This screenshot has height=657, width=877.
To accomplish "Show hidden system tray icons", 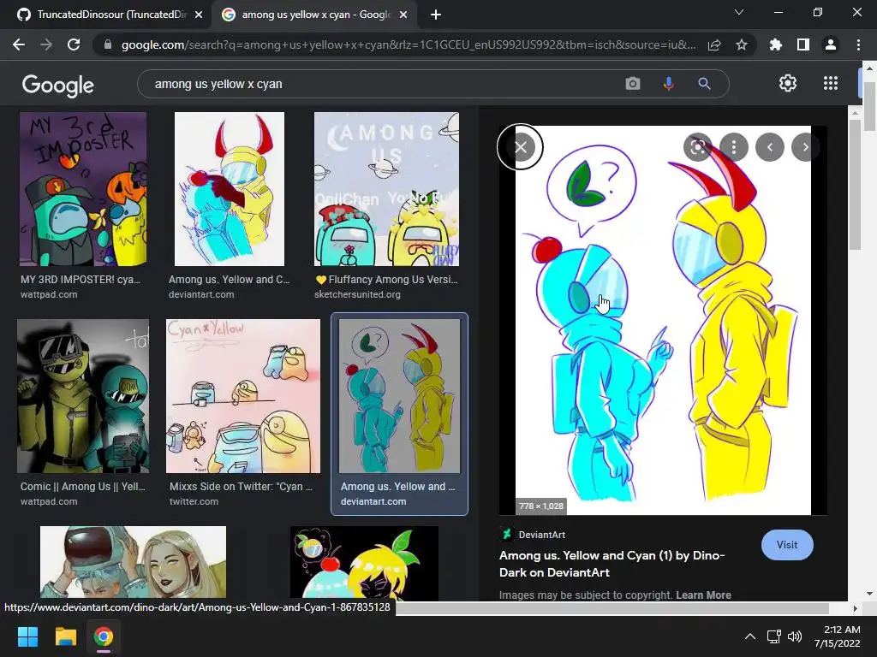I will (750, 636).
